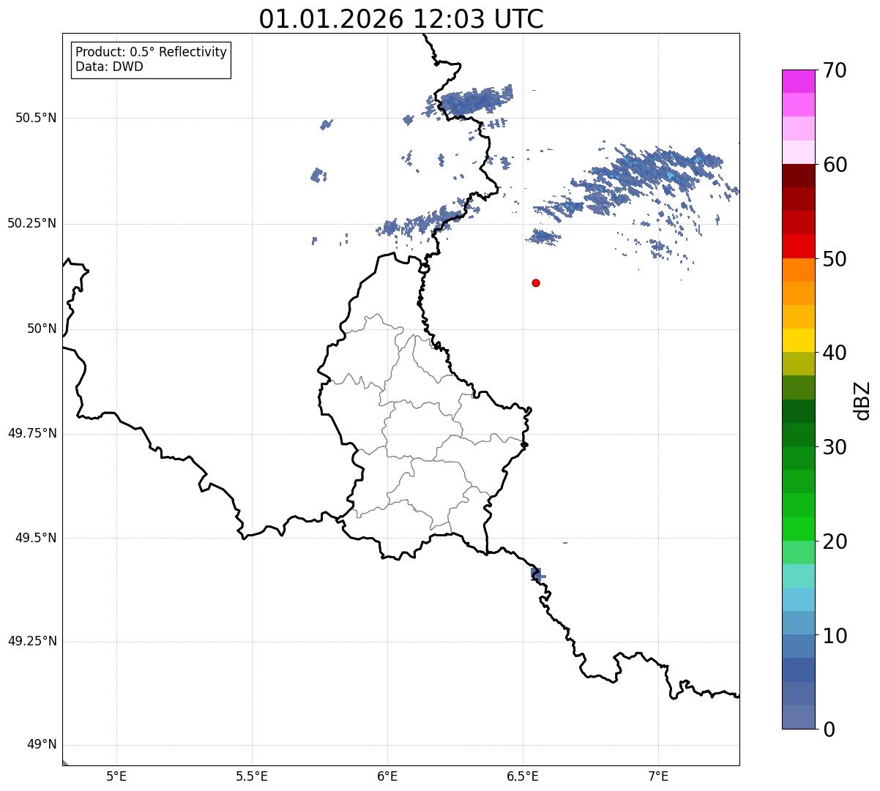This screenshot has height=791, width=880.
Task: Click the latitude label 49.75°N
Action: 32,433
